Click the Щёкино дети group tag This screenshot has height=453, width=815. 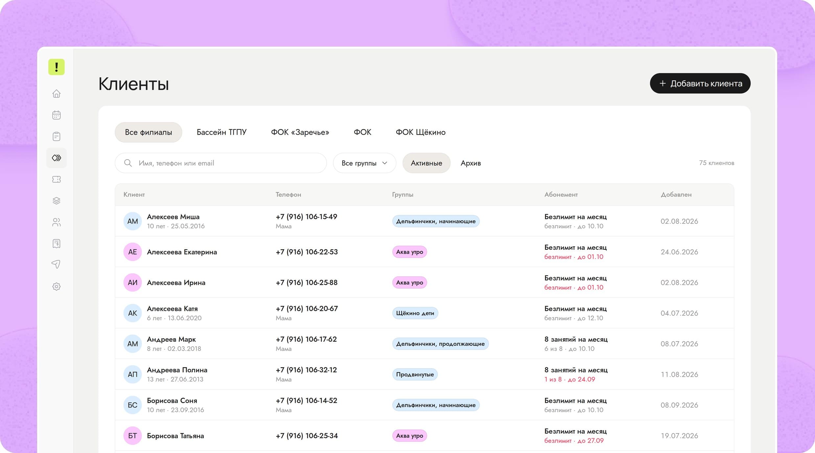[415, 313]
